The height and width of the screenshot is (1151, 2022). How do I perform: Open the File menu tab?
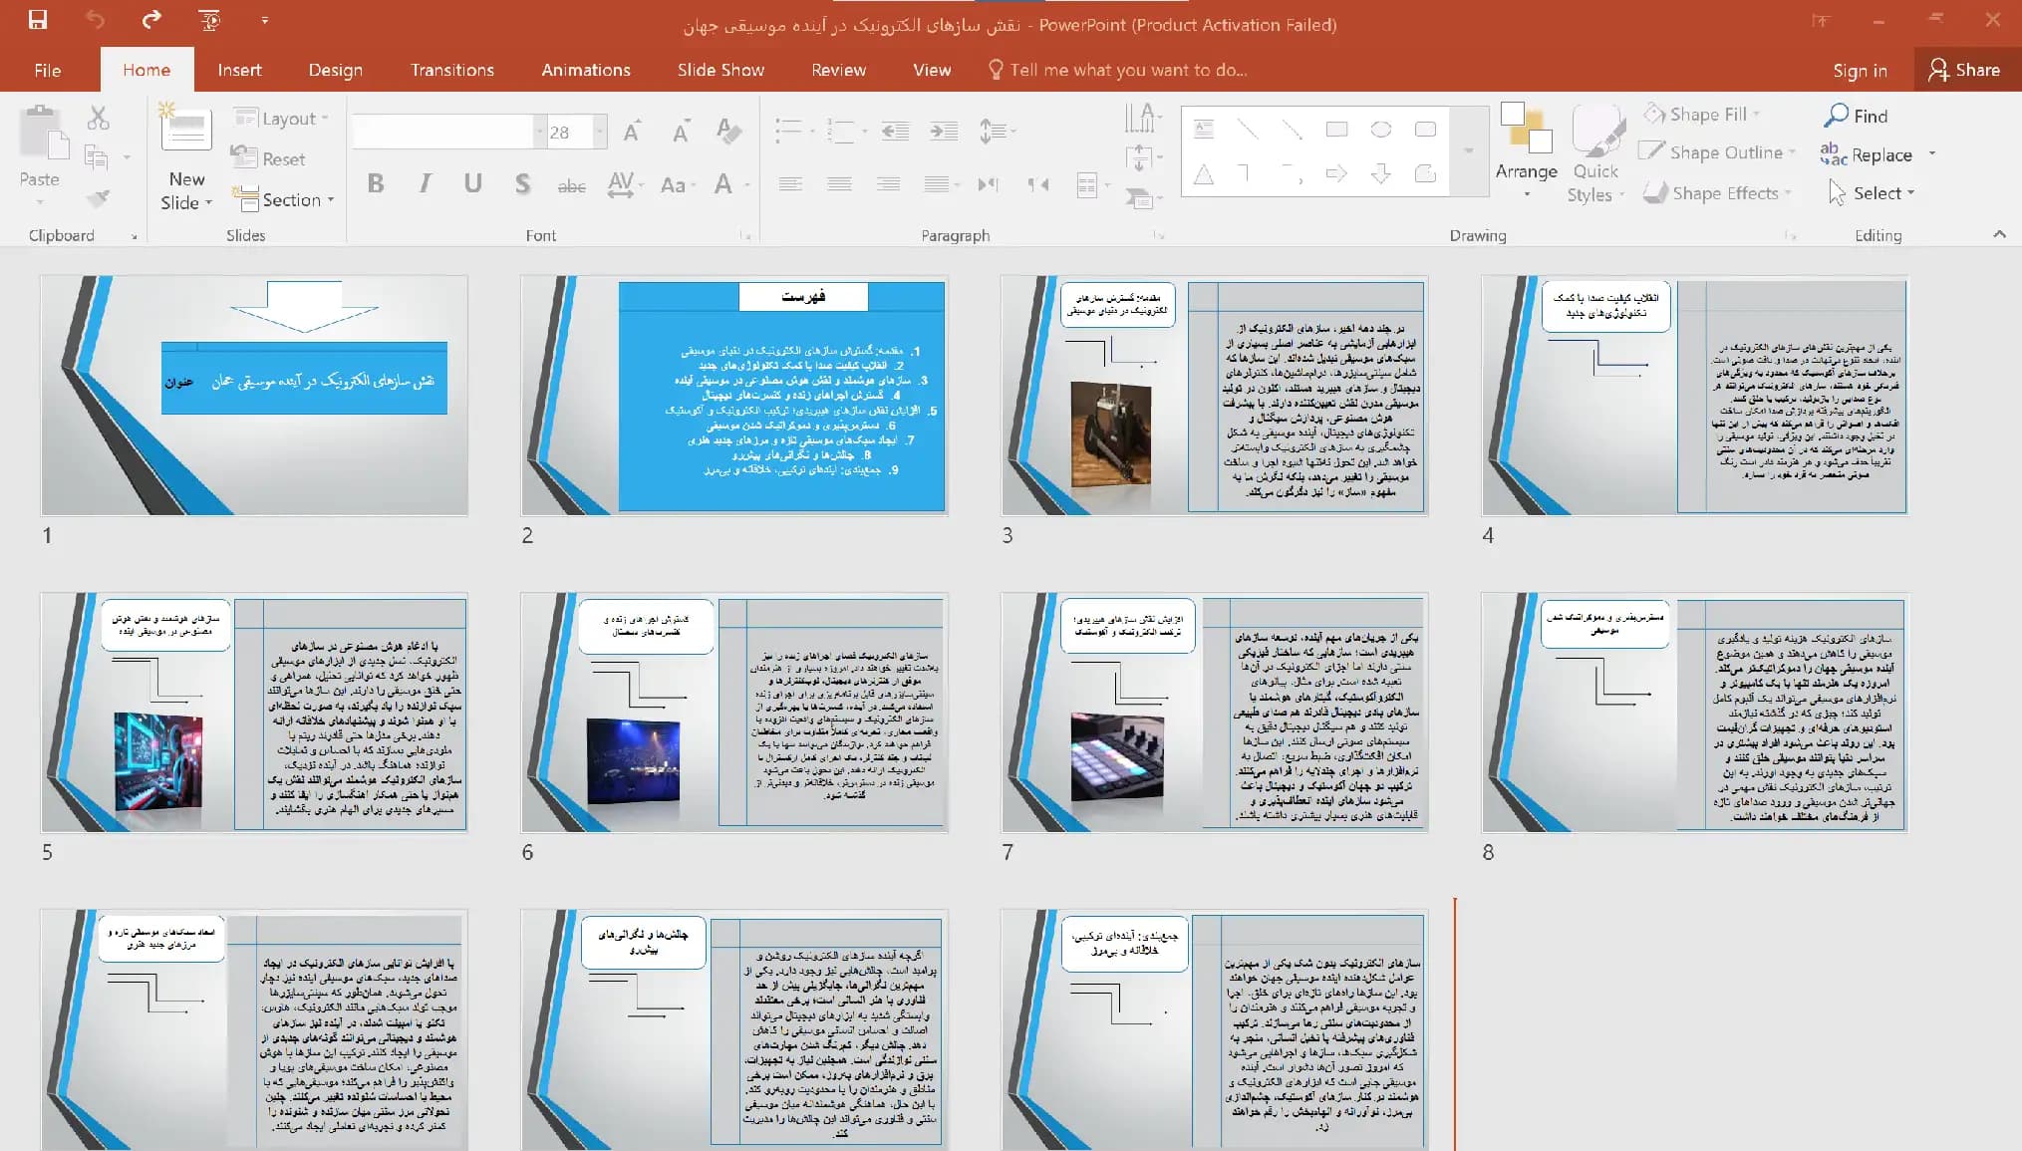[48, 70]
